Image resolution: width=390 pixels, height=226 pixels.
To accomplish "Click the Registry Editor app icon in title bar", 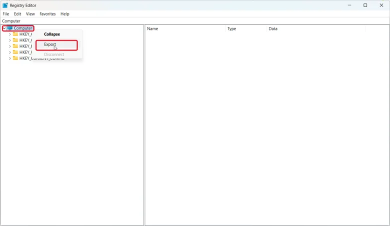I will click(5, 5).
